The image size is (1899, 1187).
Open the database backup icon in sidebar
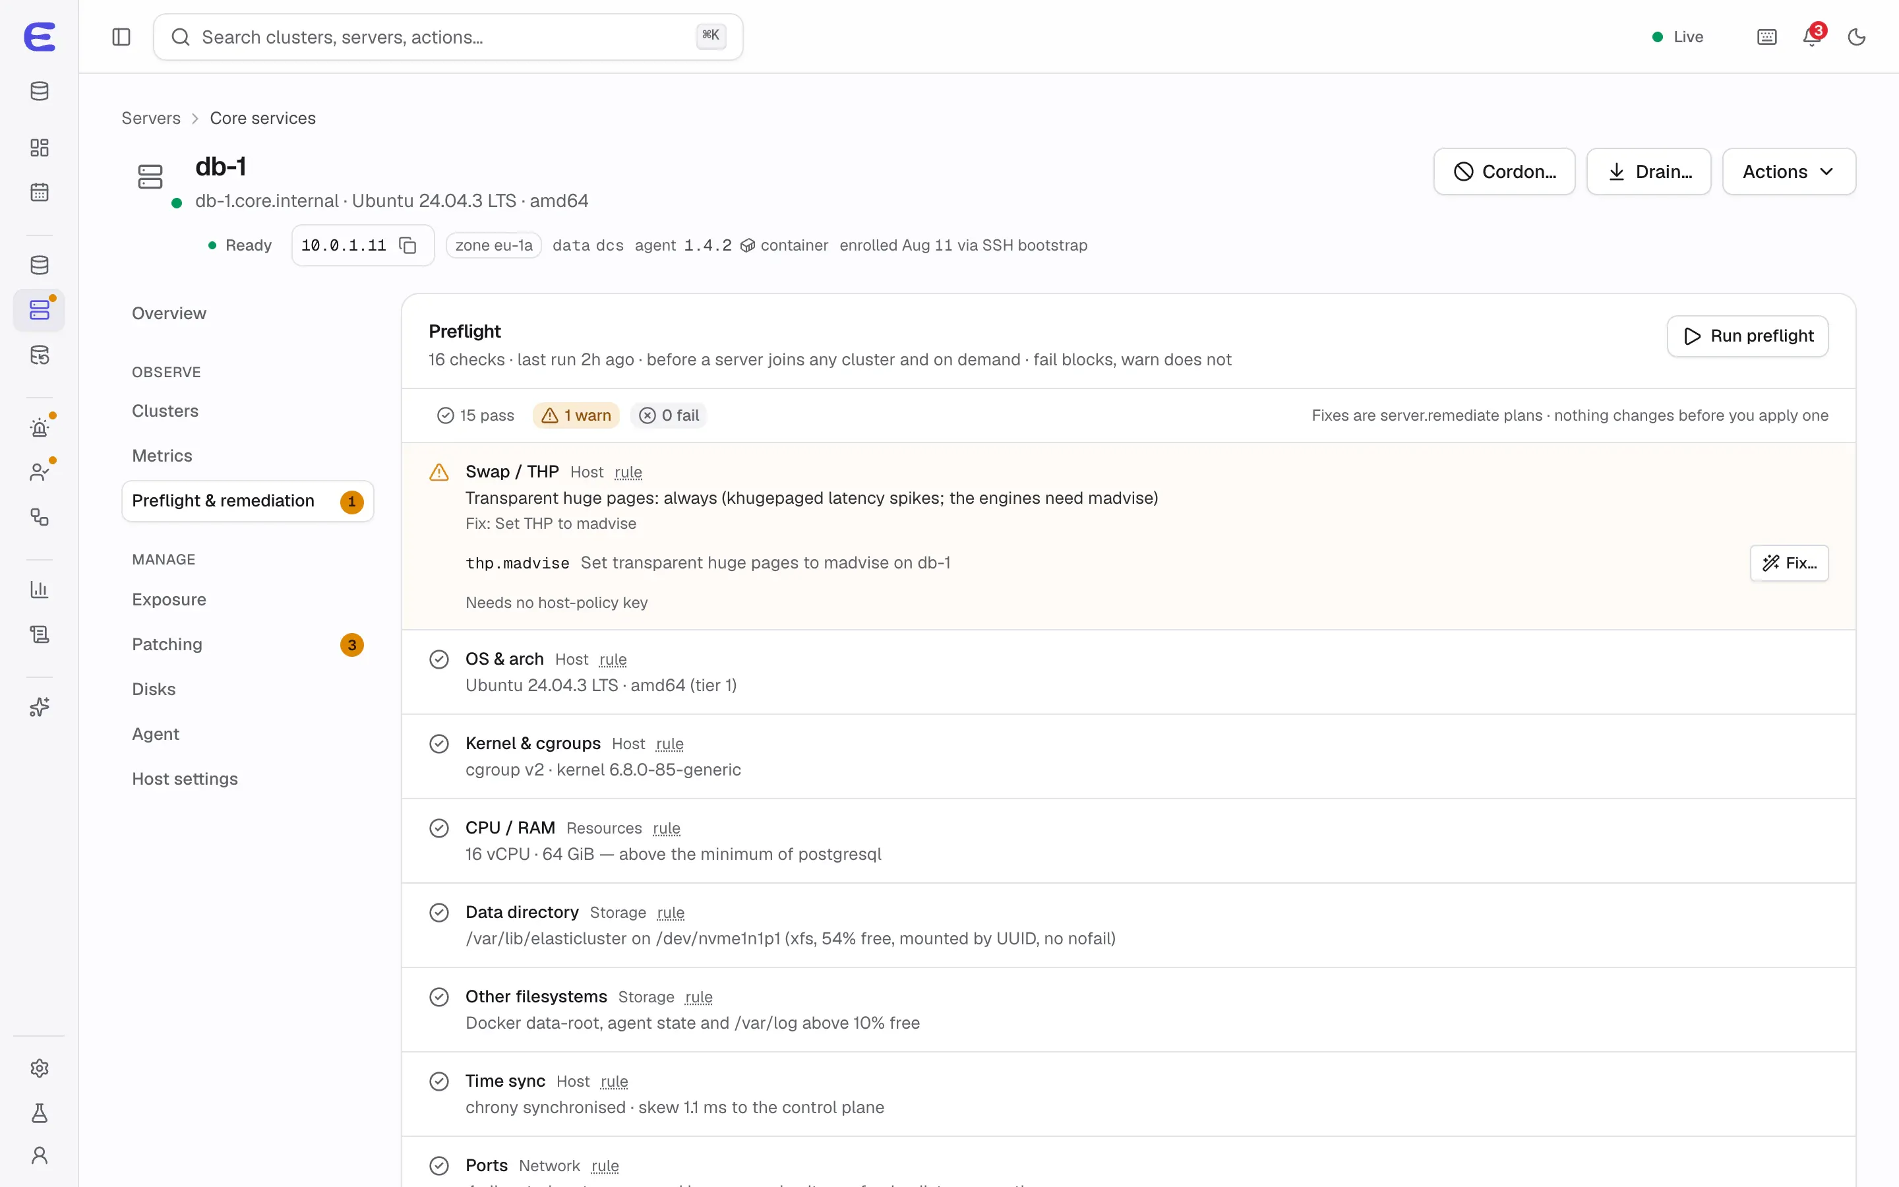click(40, 355)
